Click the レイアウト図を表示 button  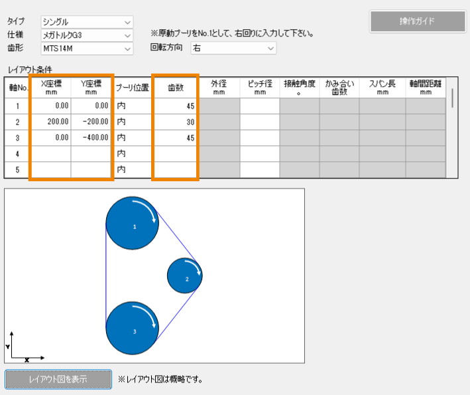tap(58, 379)
